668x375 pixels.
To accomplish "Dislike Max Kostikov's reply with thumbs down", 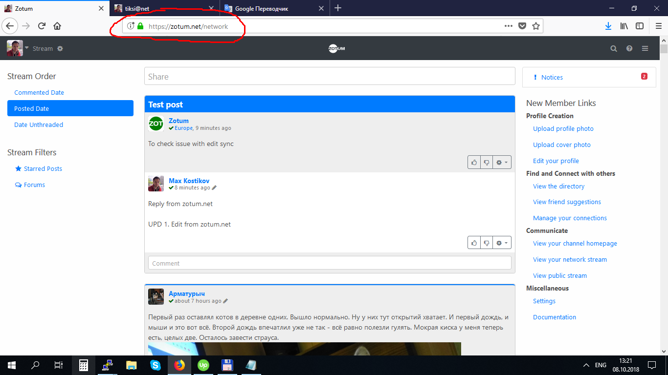I will click(487, 243).
